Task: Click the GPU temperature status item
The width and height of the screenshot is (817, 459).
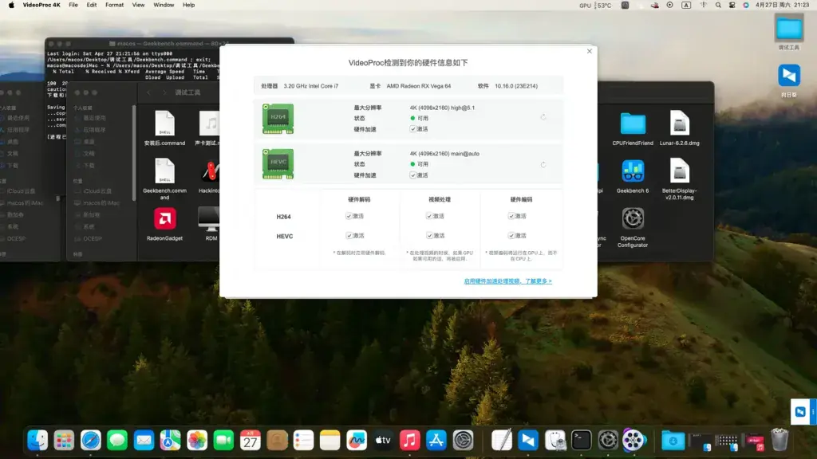Action: [x=595, y=6]
